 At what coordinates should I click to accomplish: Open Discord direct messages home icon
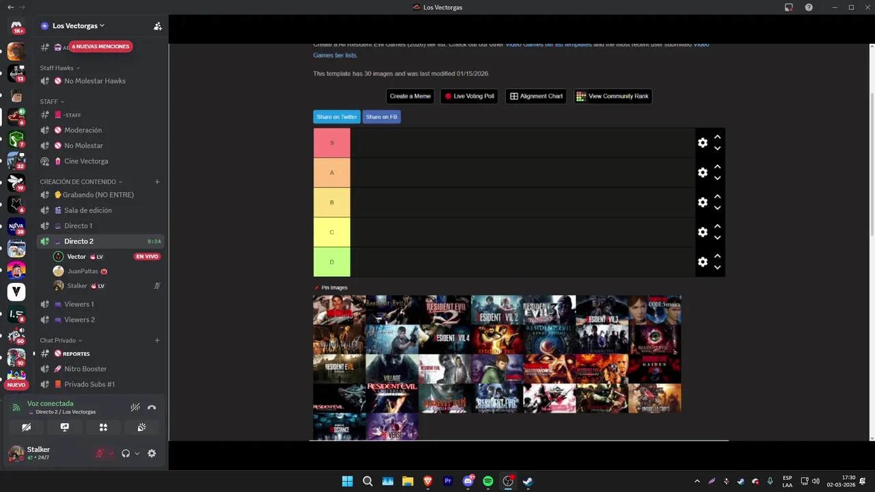click(16, 27)
